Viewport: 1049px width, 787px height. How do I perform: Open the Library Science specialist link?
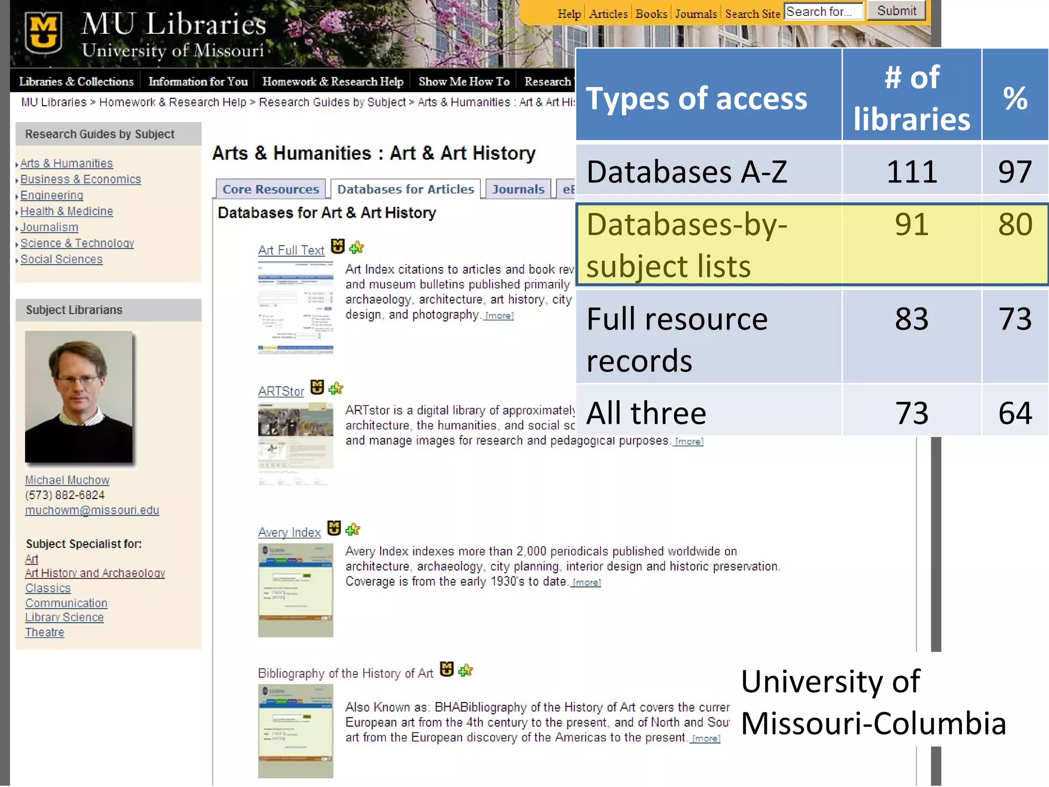click(65, 617)
